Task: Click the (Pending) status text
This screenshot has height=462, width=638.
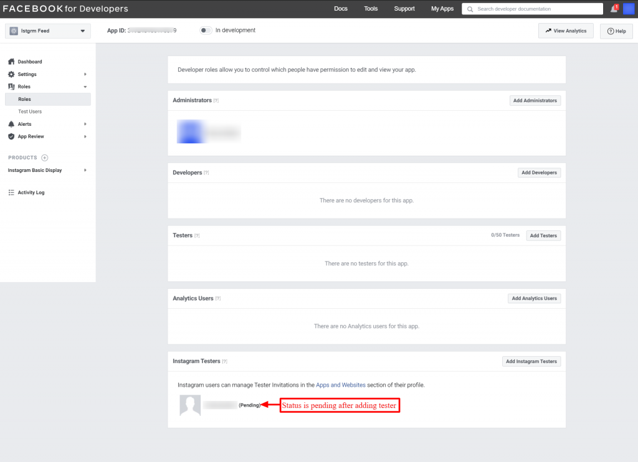Action: pos(249,405)
